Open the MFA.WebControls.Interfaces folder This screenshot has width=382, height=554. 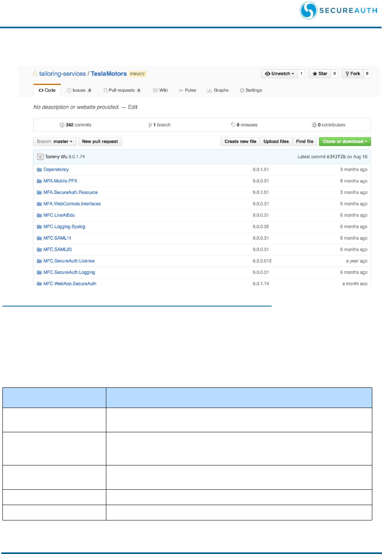pos(72,204)
